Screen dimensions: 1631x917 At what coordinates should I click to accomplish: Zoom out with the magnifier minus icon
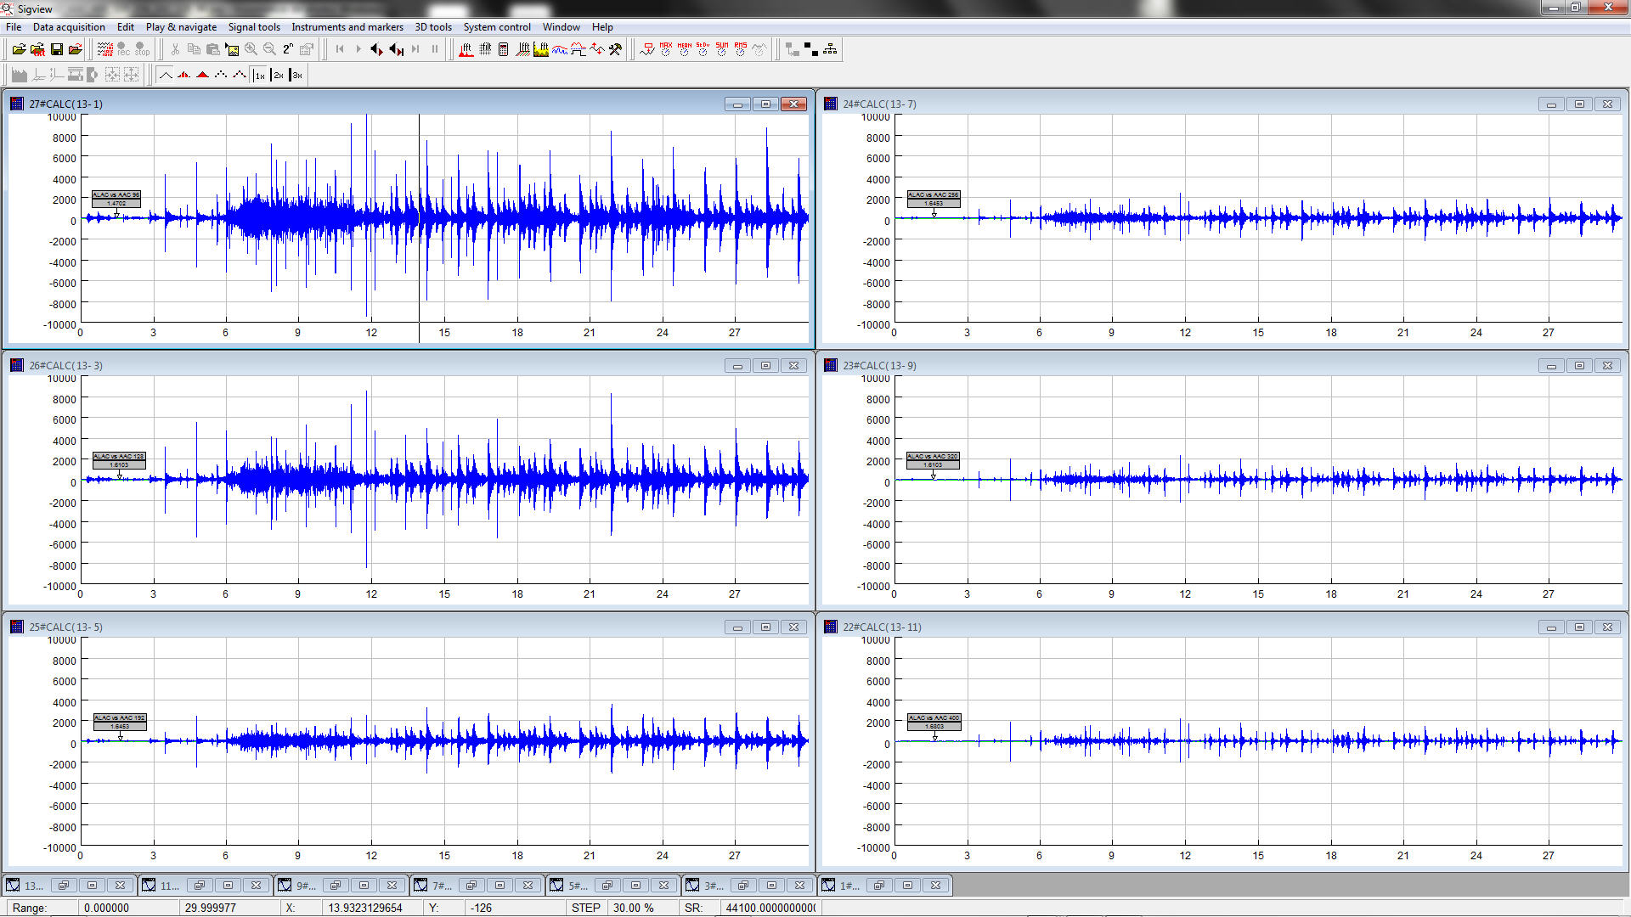point(269,49)
